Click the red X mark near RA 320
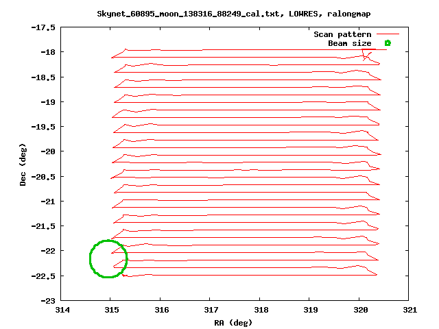The image size is (439, 329). pos(366,56)
